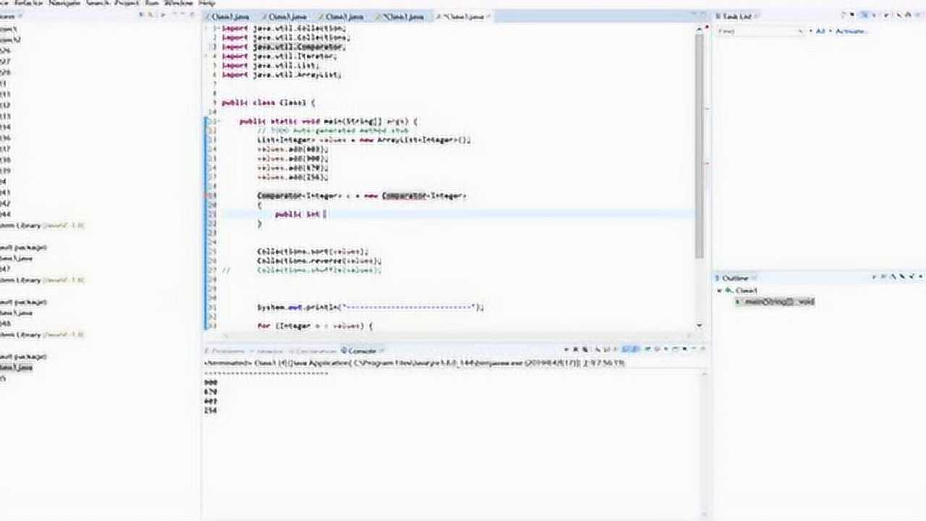
Task: Toggle Show Console on Standard Out
Action: click(x=627, y=350)
